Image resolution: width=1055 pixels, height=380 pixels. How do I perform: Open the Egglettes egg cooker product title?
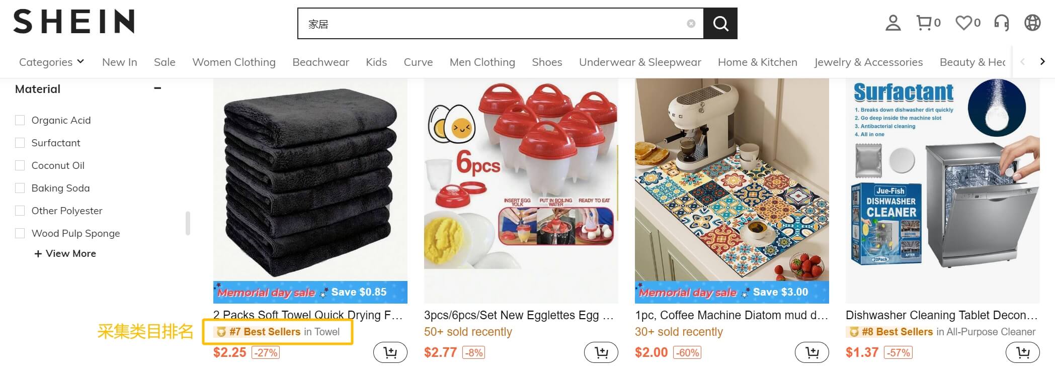[x=519, y=315]
